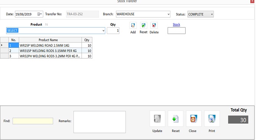The image size is (256, 140).
Task: Click the Stock value box
Action: pos(176,31)
